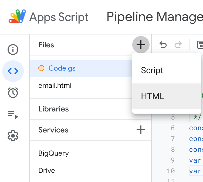Add a service with the plus beside Services
The height and width of the screenshot is (182, 203).
tap(141, 130)
